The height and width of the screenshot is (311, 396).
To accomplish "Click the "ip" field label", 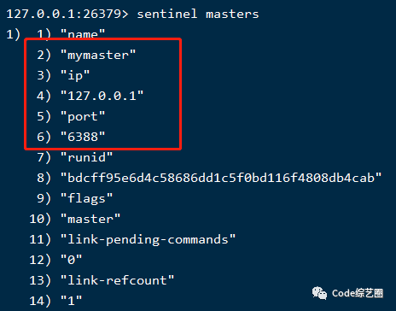I will click(x=75, y=75).
